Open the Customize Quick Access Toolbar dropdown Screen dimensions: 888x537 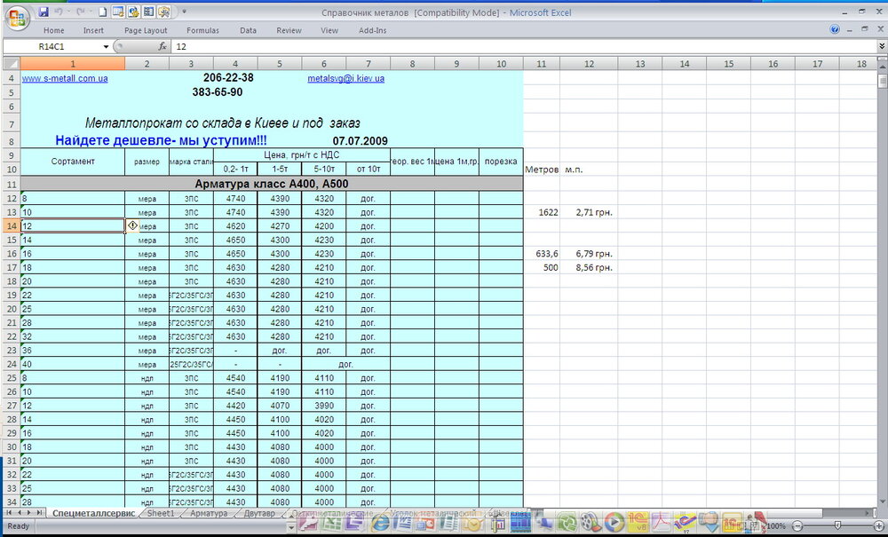point(184,12)
